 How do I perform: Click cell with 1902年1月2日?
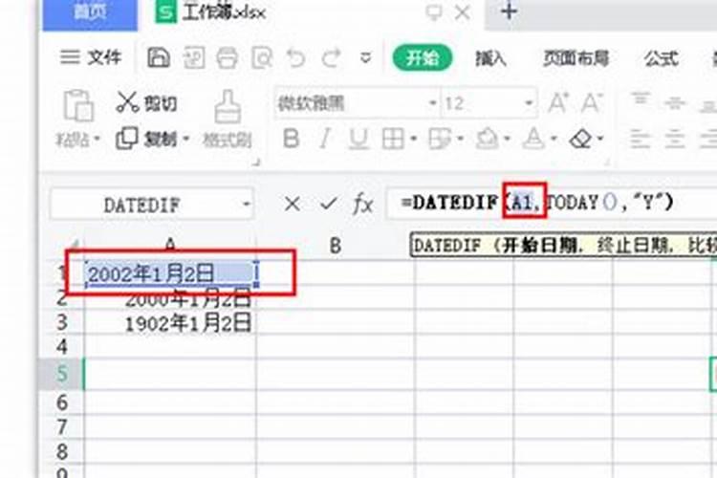pyautogui.click(x=170, y=323)
